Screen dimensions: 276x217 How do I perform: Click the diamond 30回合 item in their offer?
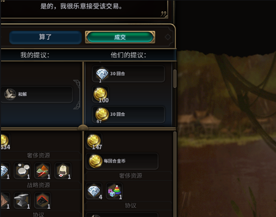pos(128,74)
